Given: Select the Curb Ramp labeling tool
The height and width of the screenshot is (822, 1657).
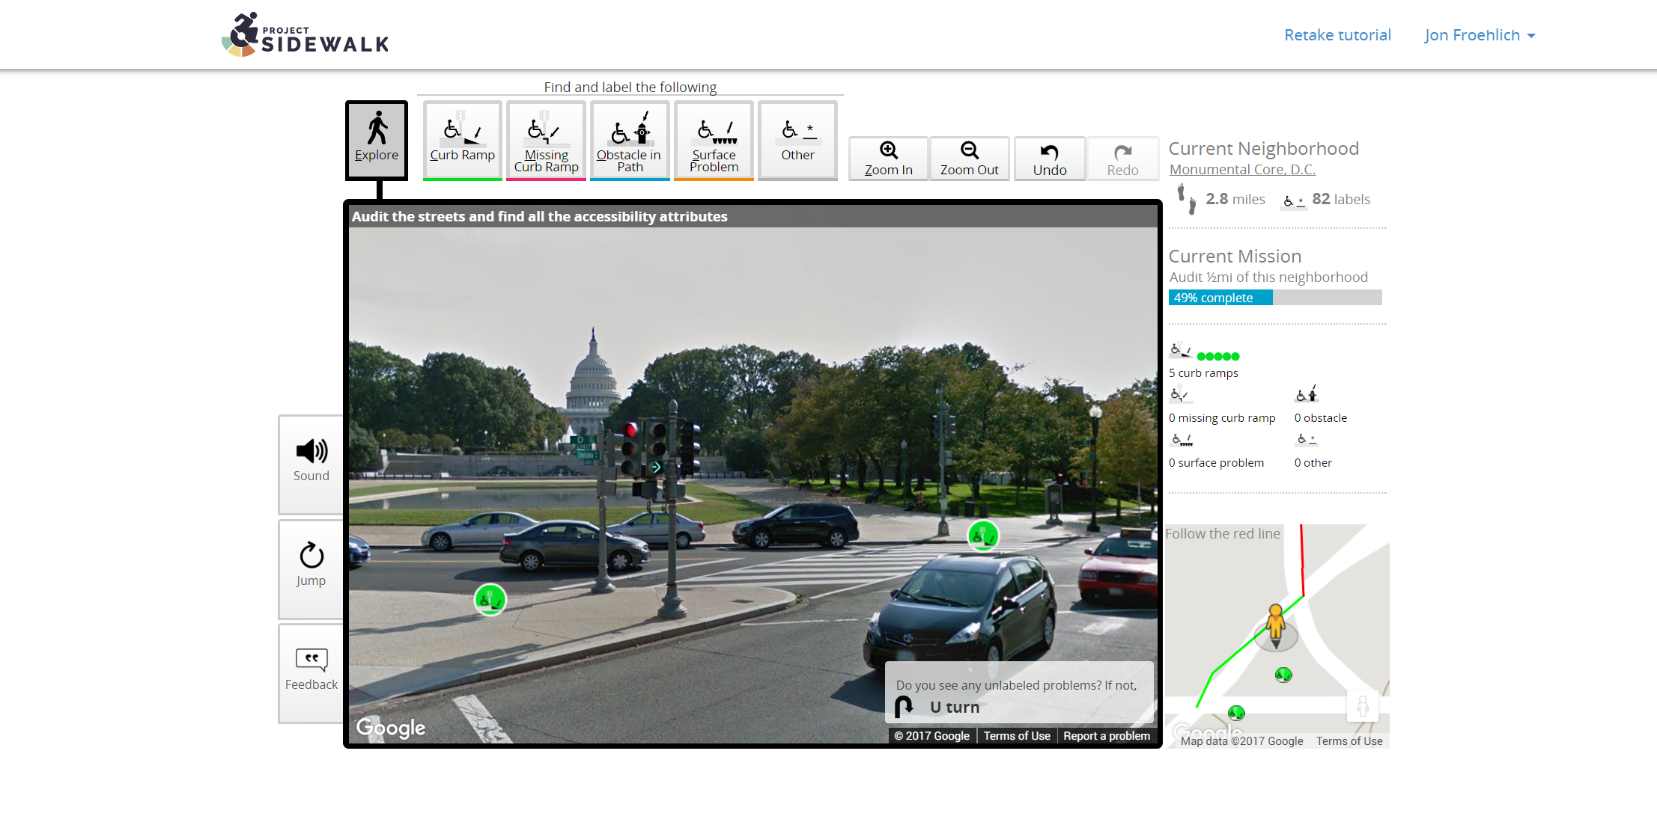Looking at the screenshot, I should coord(462,141).
